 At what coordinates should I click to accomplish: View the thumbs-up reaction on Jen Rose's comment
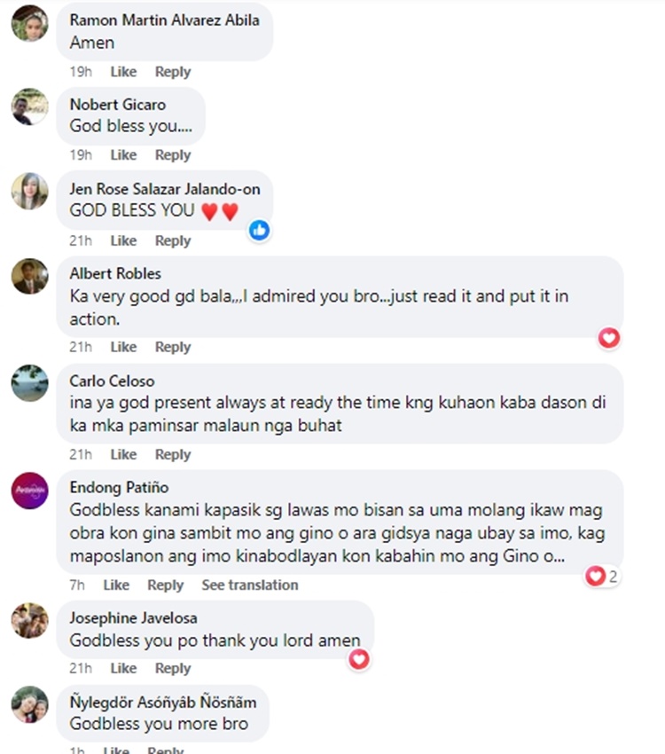[x=260, y=231]
